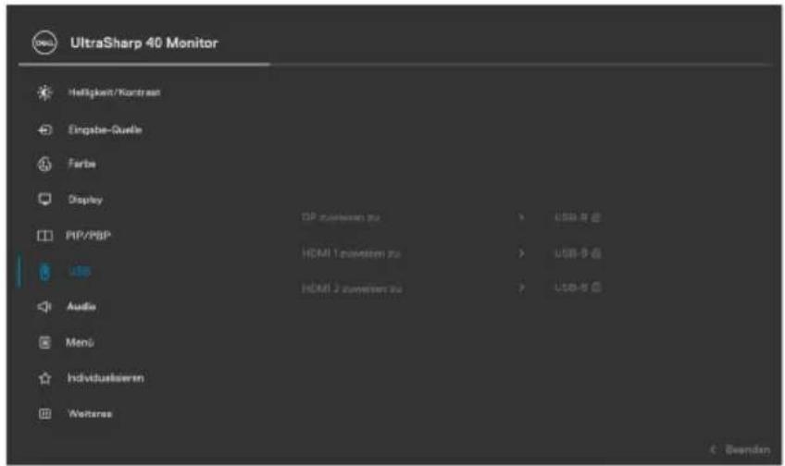Select the Weiteres menu entry
785x466 pixels.
[x=90, y=413]
